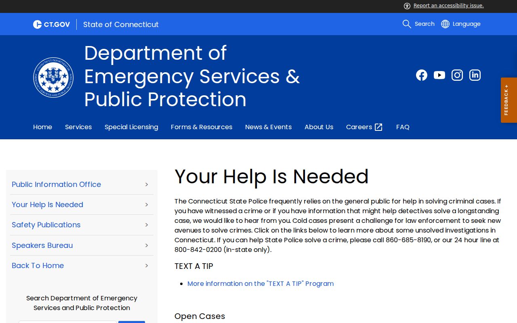This screenshot has width=517, height=323.
Task: Open the Forms & Resources menu
Action: coord(202,127)
